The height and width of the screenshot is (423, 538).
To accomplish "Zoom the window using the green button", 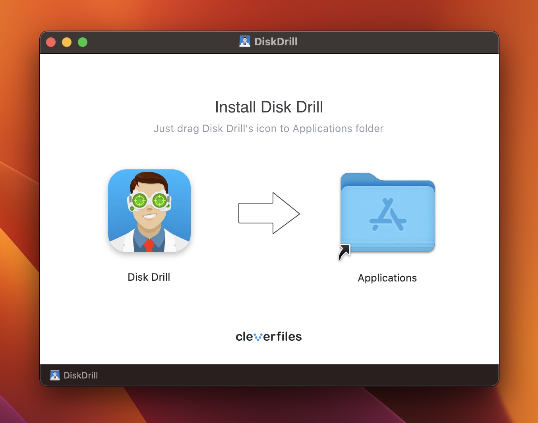I will click(83, 42).
